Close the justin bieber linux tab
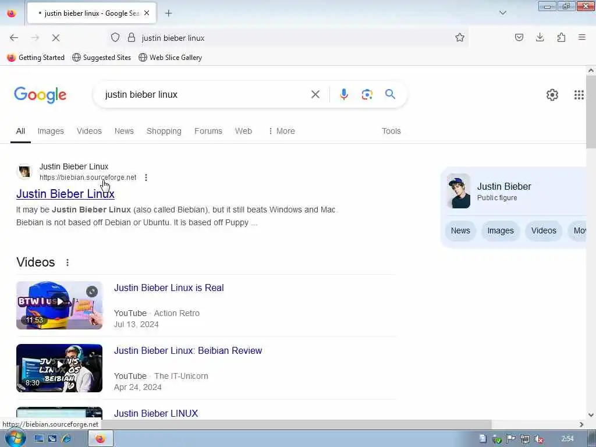Screen dimensions: 596x447 click(147, 13)
